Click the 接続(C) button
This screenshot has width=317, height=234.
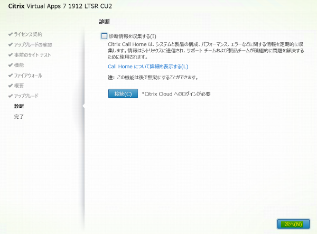pos(123,94)
